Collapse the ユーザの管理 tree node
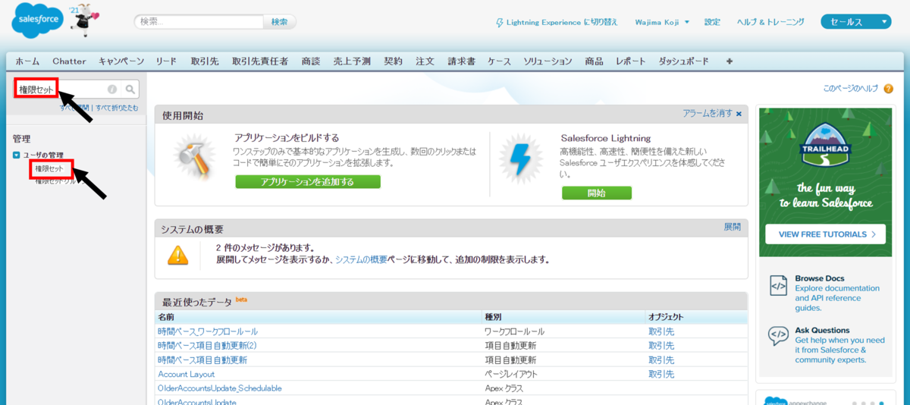910x405 pixels. [17, 155]
